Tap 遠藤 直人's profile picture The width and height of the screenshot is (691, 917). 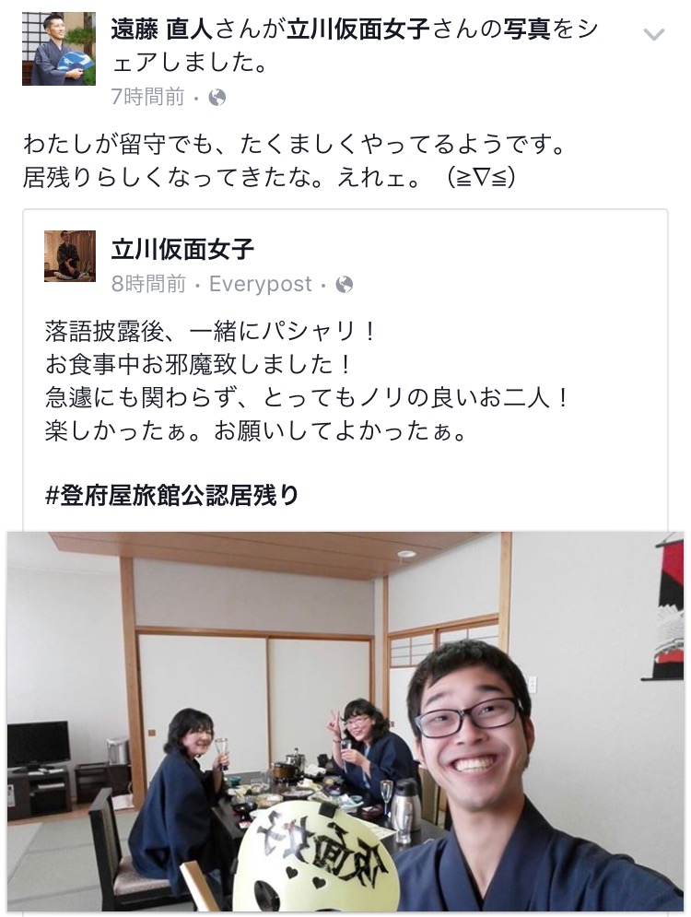58,49
